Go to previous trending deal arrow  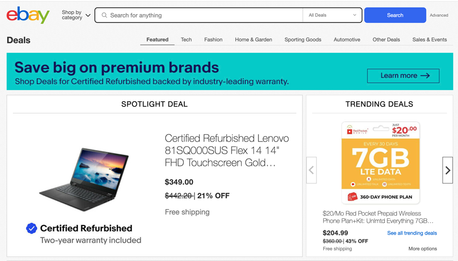[x=311, y=170]
